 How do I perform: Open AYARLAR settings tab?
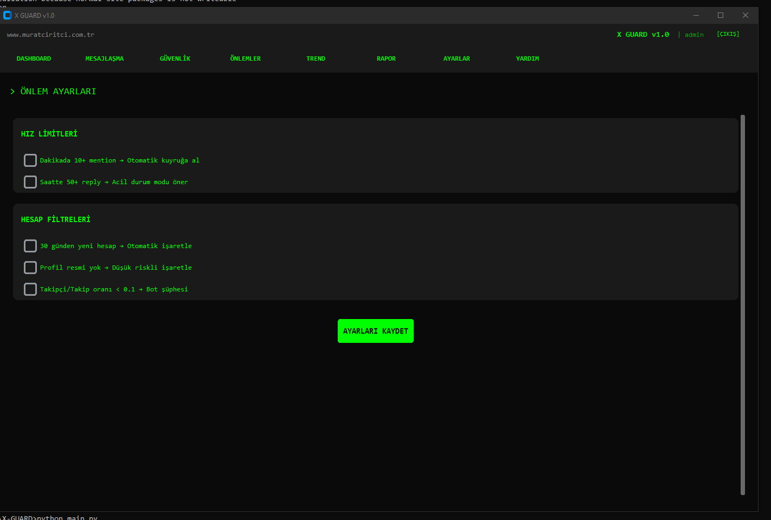pos(457,58)
